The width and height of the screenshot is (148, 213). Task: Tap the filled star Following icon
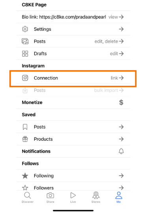[25, 176]
